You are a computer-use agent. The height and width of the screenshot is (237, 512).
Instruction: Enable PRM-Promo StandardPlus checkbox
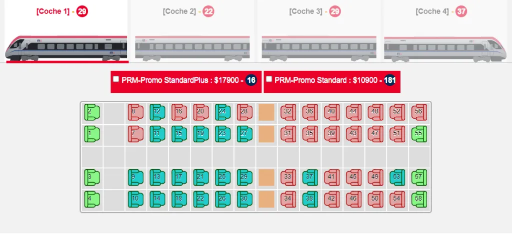tap(116, 79)
